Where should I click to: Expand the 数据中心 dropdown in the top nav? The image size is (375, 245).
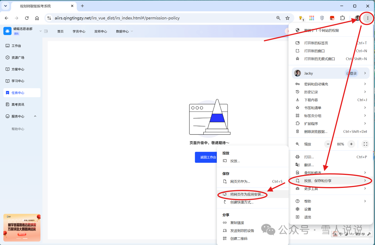[x=124, y=31]
